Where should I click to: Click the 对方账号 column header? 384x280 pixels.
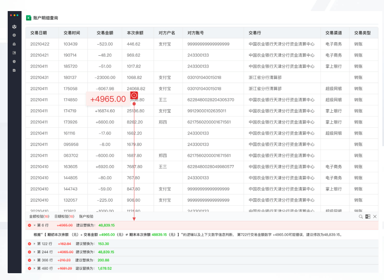click(x=195, y=33)
